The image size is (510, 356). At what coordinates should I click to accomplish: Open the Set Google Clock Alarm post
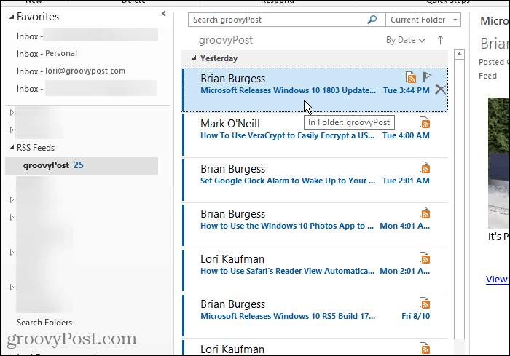315,180
